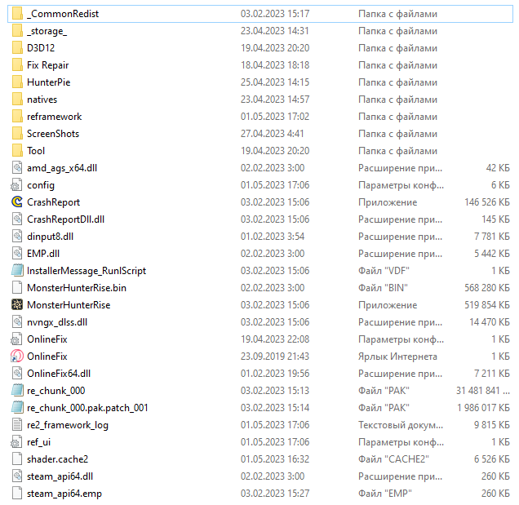The height and width of the screenshot is (505, 519).
Task: Select the "HunterPie" folder name
Action: coord(49,82)
